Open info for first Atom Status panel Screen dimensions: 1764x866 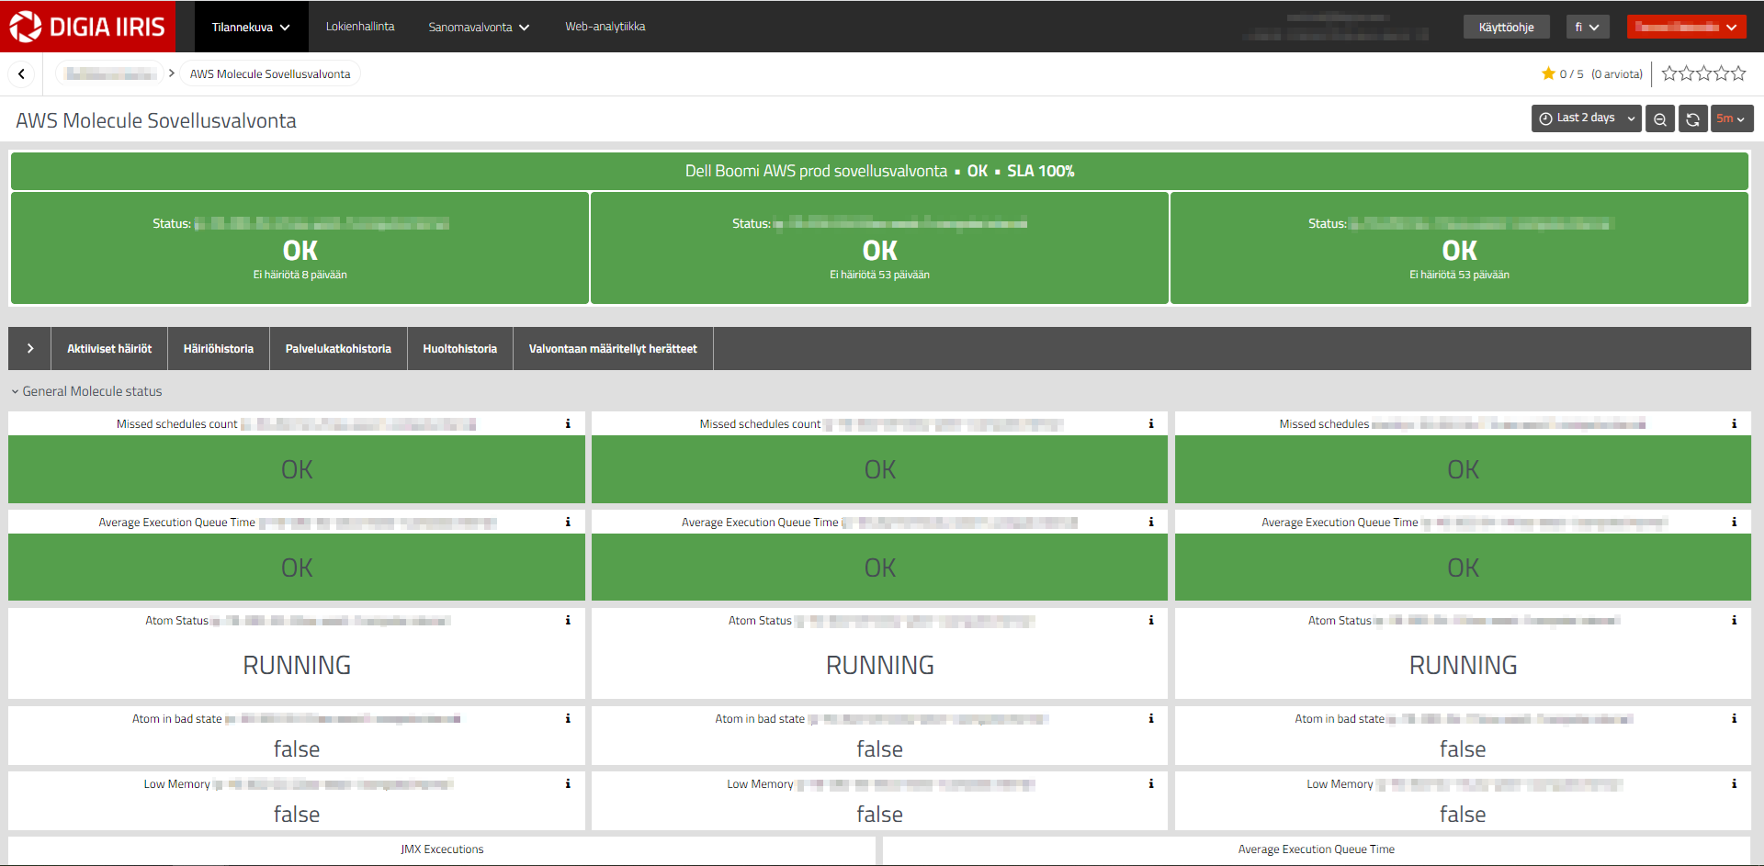[x=568, y=620]
